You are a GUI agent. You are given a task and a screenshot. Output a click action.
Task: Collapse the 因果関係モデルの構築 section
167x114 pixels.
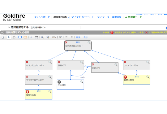2,33
